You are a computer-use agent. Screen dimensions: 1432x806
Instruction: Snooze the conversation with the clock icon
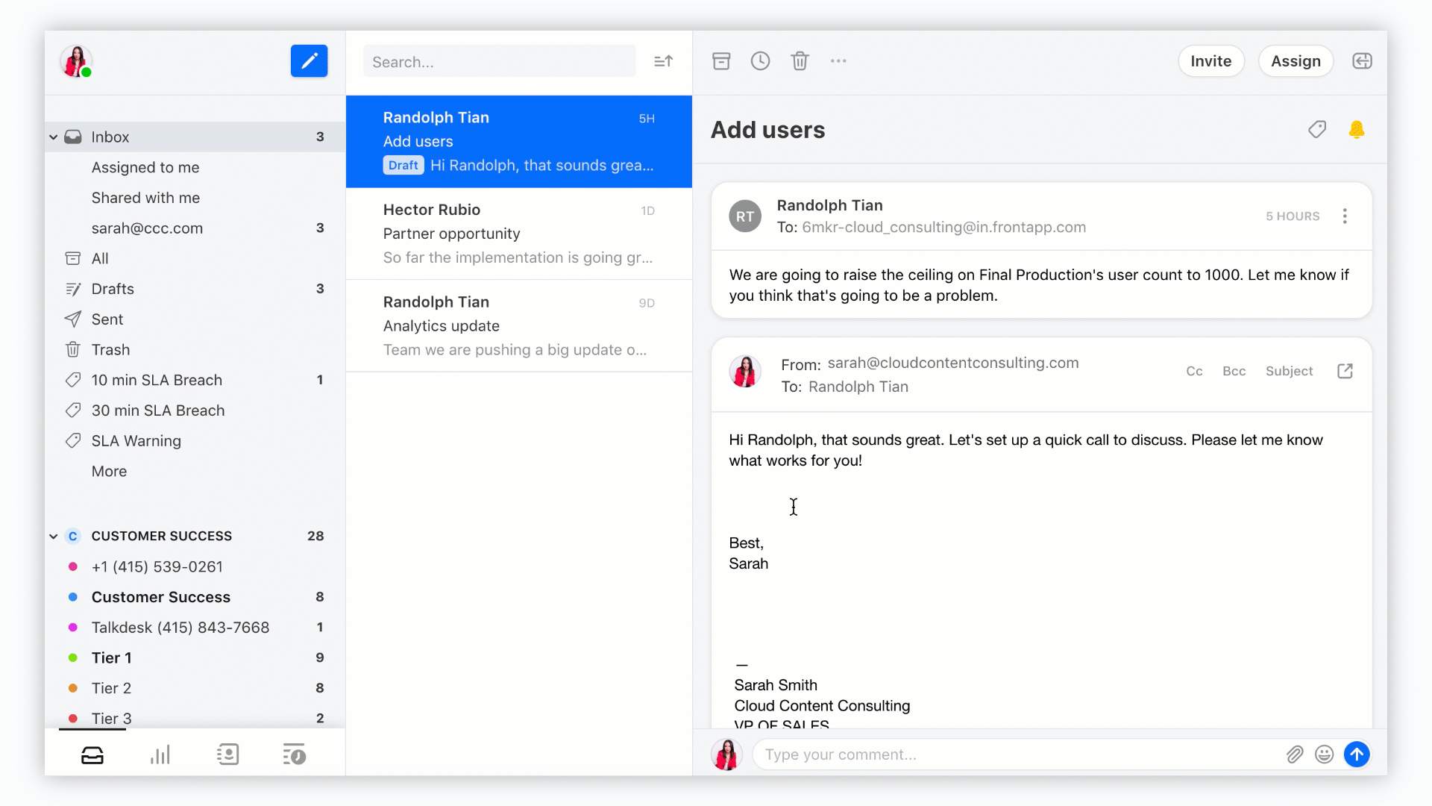coord(760,61)
